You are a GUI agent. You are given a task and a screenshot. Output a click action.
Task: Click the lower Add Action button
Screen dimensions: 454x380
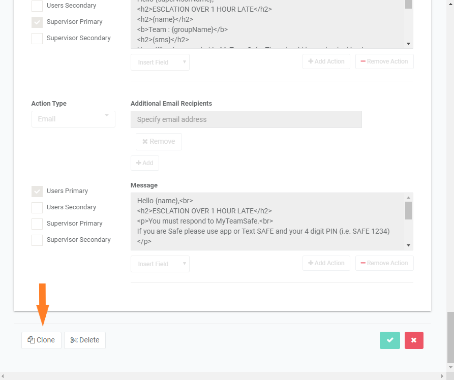pos(326,263)
